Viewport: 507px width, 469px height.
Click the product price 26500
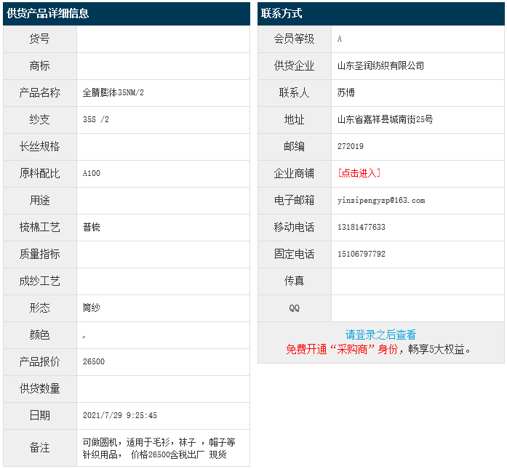[94, 361]
